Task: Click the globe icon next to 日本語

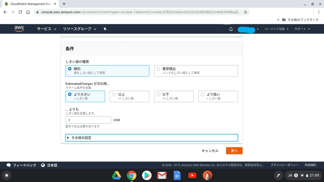Action: coord(43,165)
